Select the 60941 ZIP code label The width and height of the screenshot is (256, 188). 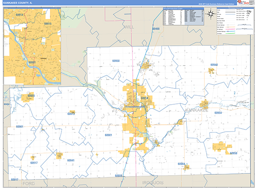[x=71, y=160]
